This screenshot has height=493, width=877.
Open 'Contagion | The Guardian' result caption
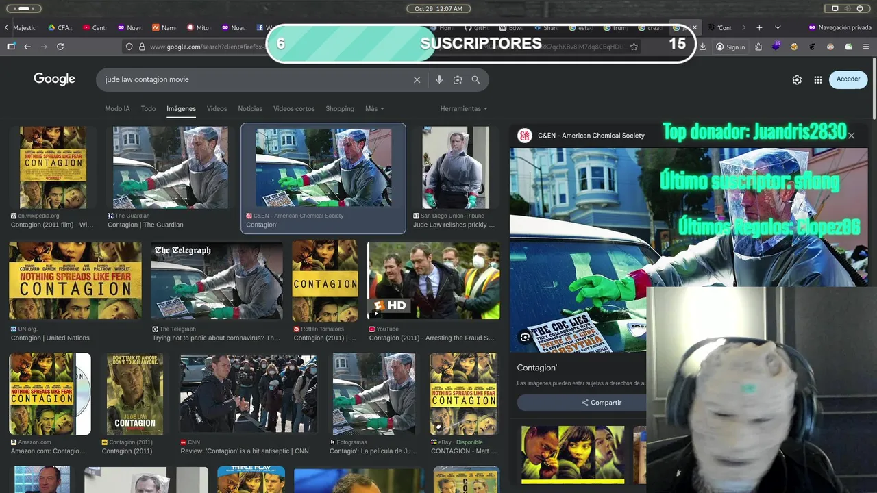(x=145, y=225)
